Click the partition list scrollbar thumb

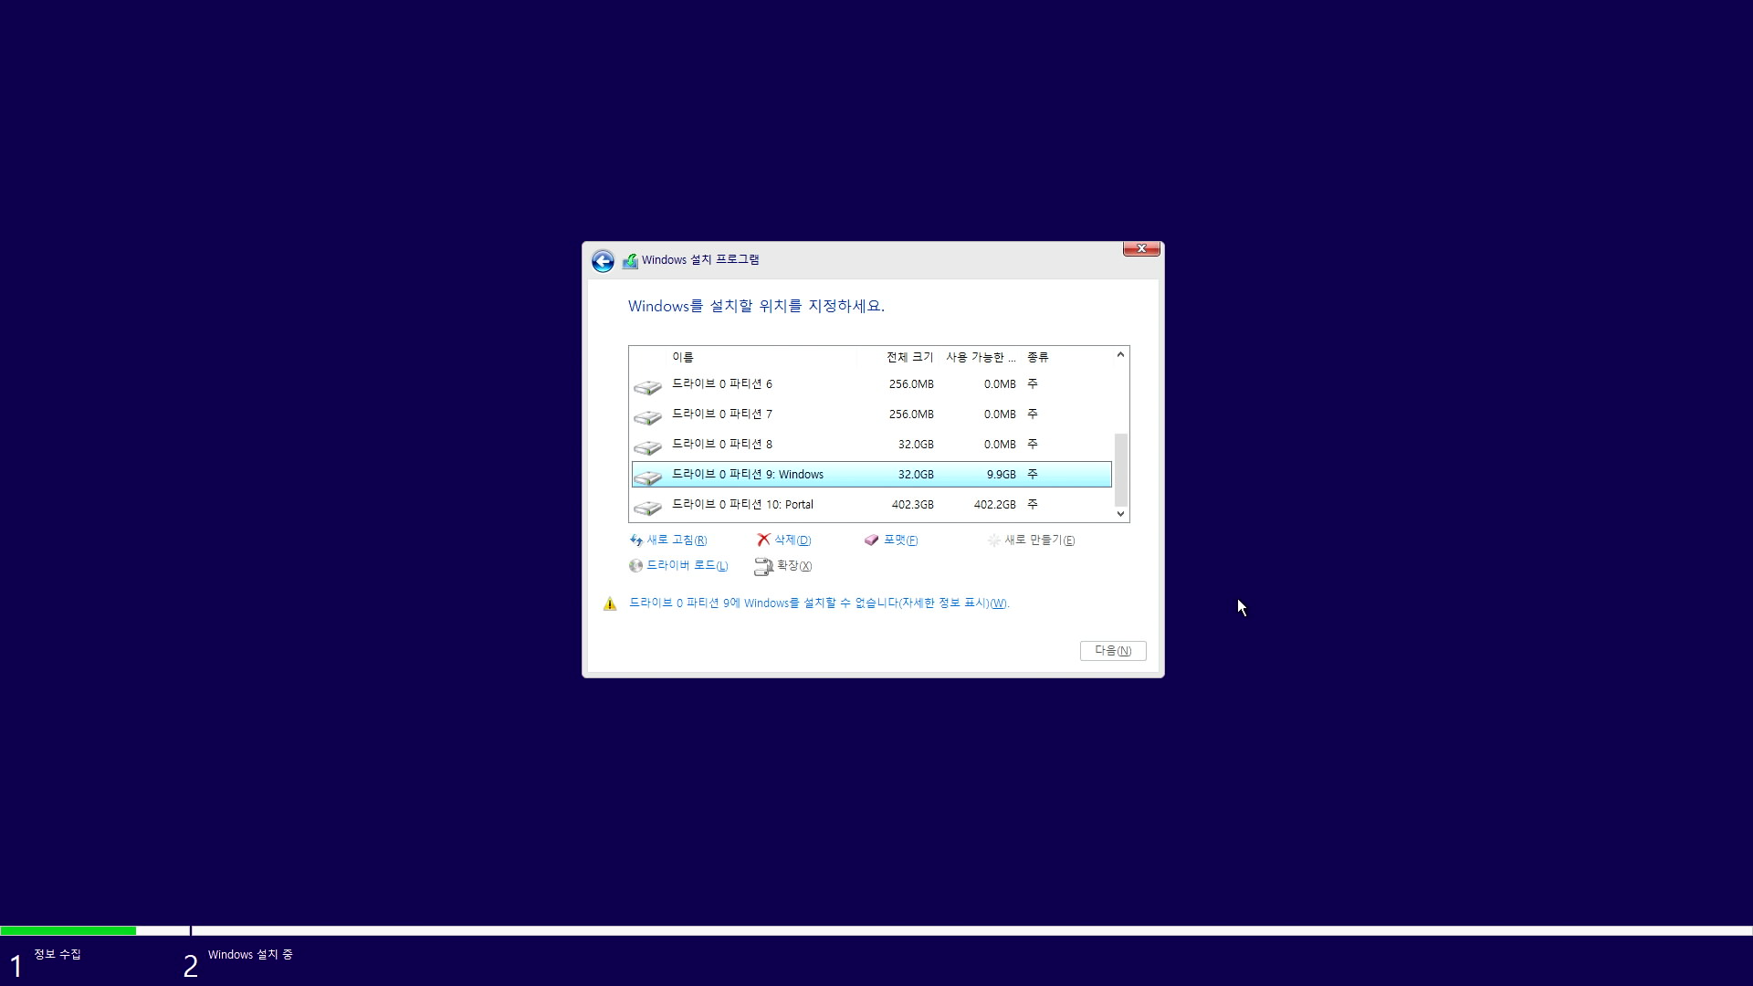[x=1120, y=469]
